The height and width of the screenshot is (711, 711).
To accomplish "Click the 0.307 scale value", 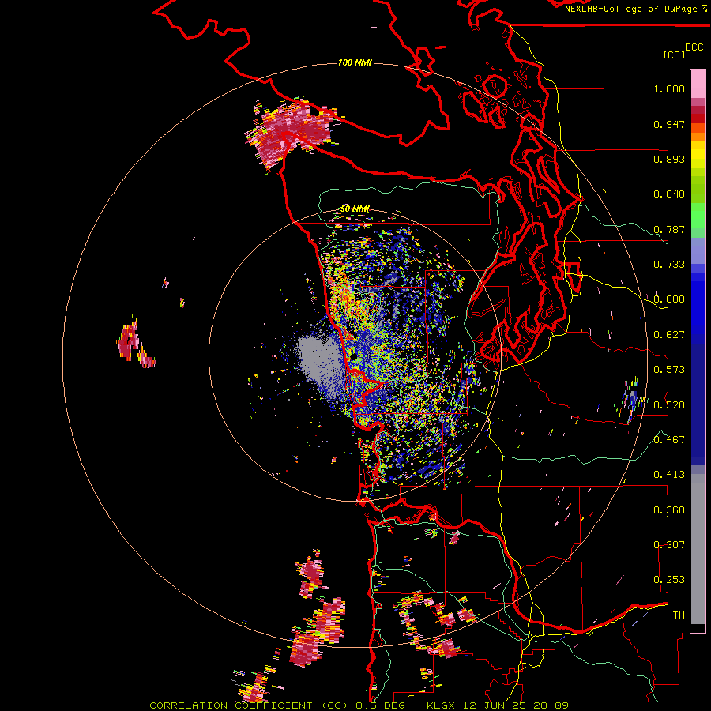I will pos(669,545).
